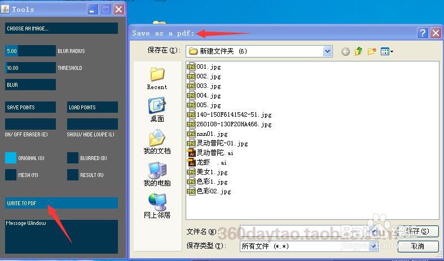Click the Blur button in Tools
This screenshot has width=444, height=261.
(x=30, y=85)
